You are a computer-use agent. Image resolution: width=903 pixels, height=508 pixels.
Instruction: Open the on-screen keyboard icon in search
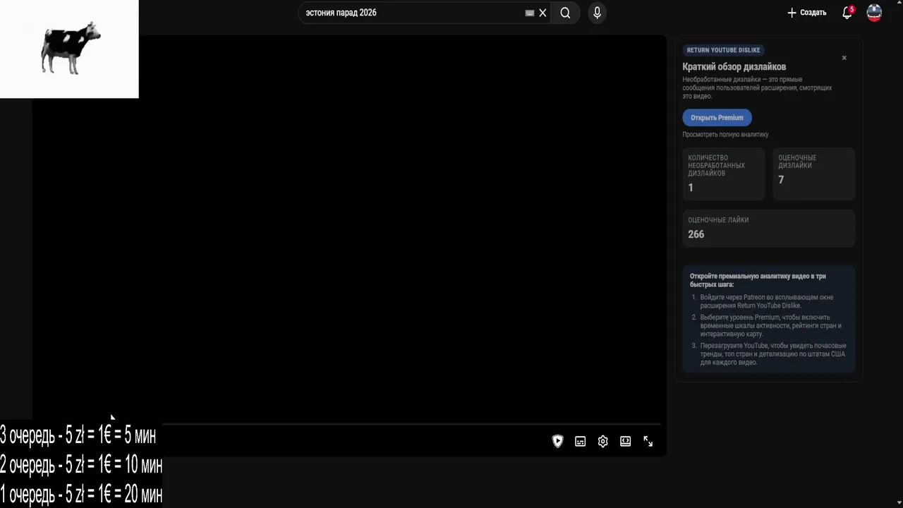click(x=530, y=13)
